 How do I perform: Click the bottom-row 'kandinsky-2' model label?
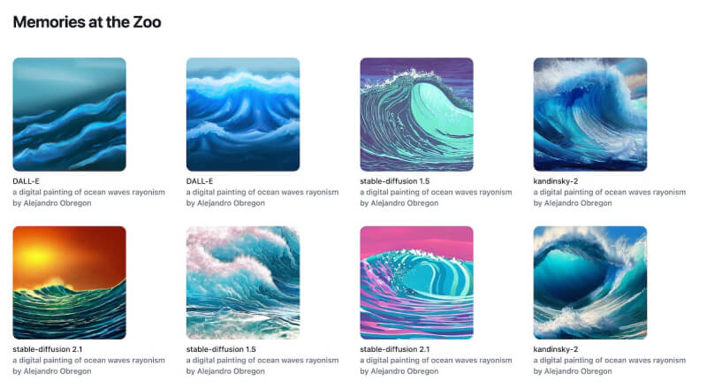coord(556,349)
